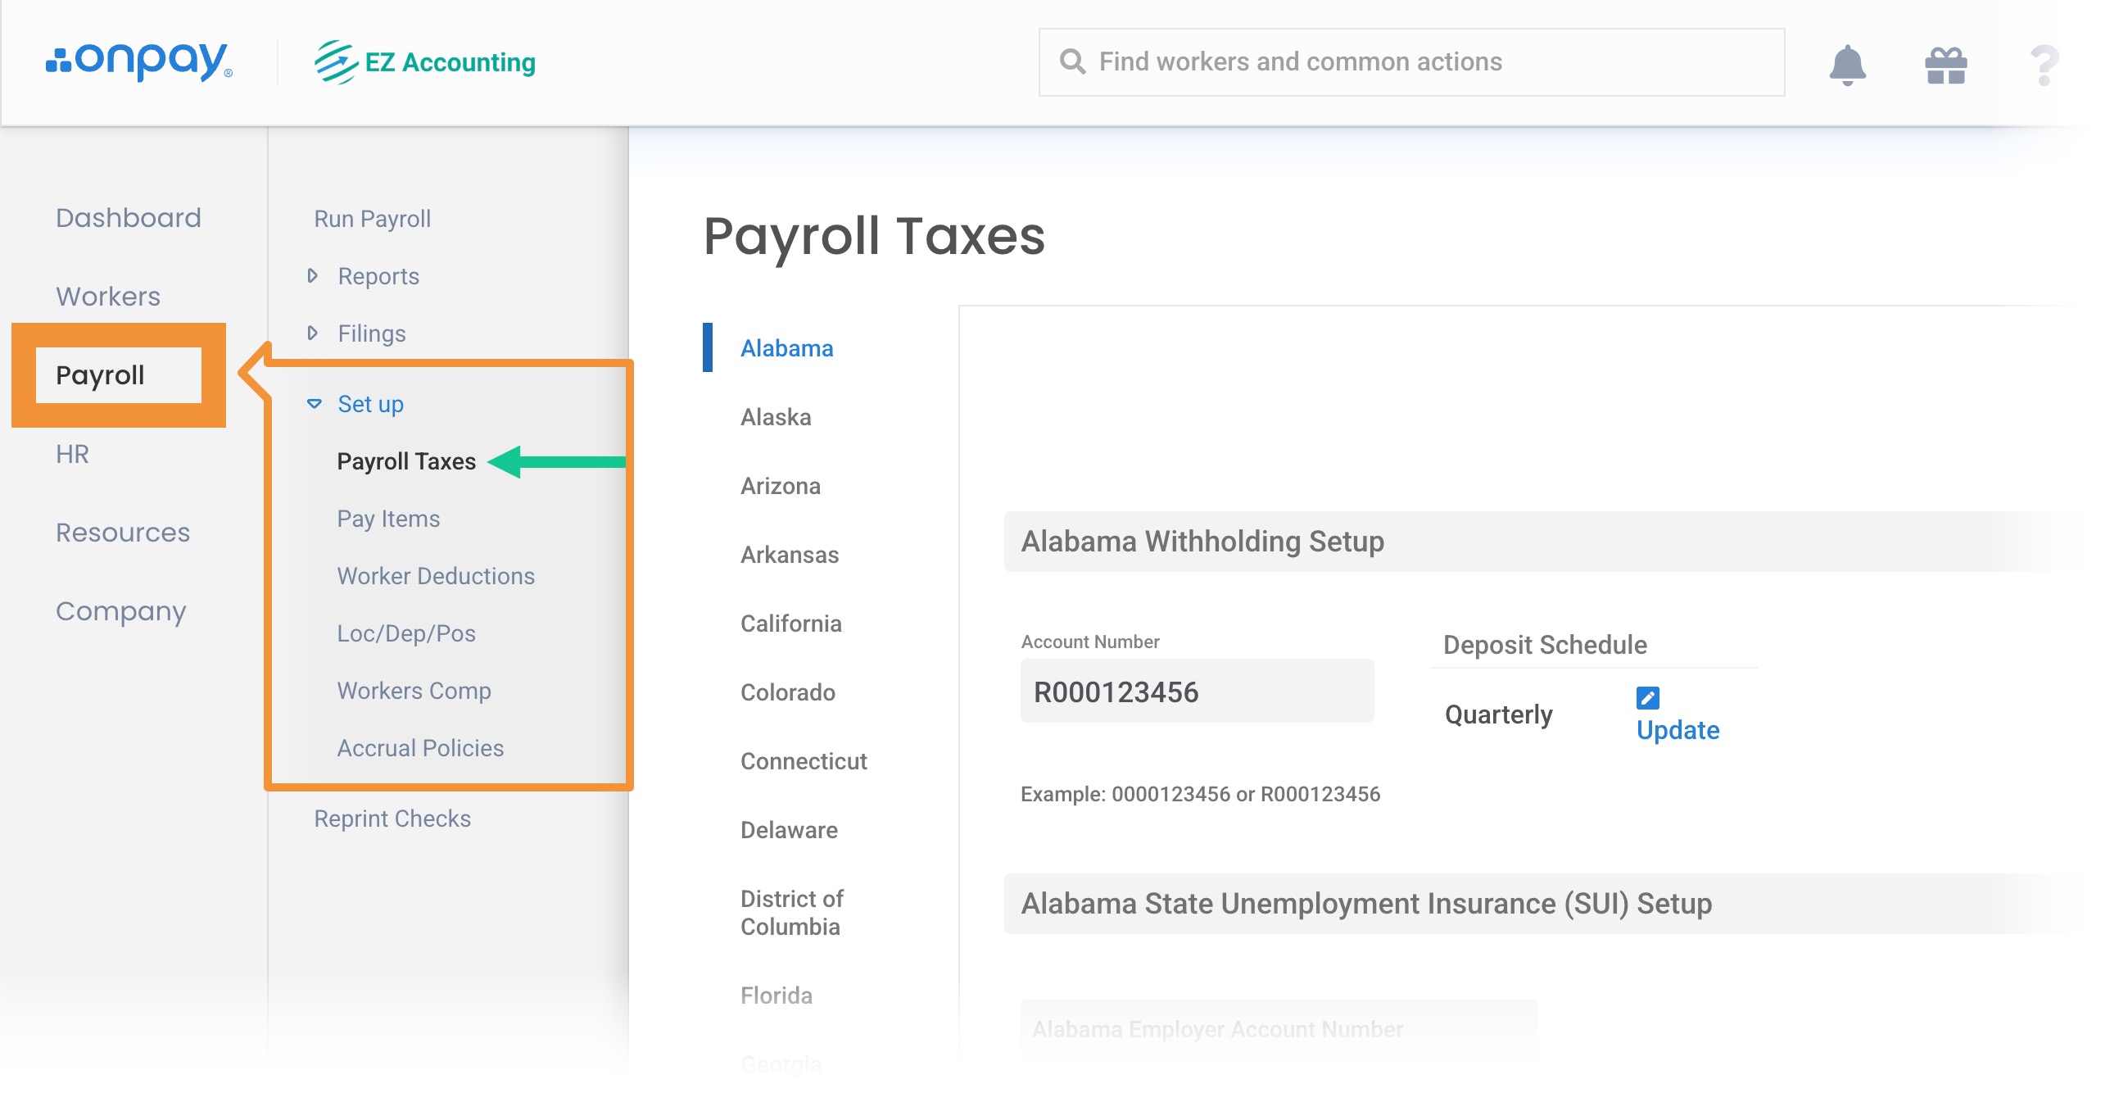The height and width of the screenshot is (1093, 2110).
Task: Open Accrual Policies under Set up
Action: 420,748
